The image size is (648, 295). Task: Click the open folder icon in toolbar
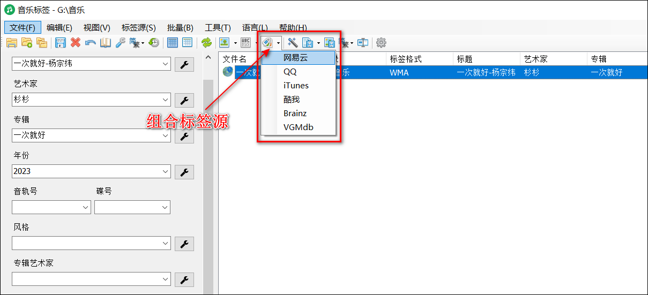[11, 43]
